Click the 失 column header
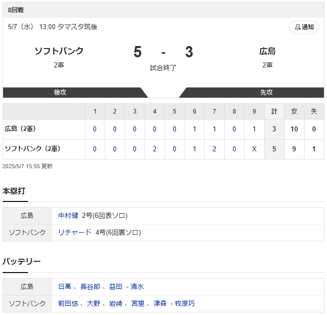327x315 pixels. (314, 111)
